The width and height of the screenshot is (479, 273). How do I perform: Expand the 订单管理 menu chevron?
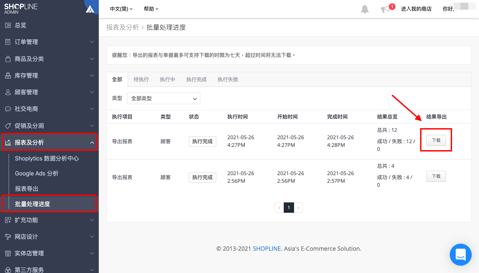(x=92, y=42)
